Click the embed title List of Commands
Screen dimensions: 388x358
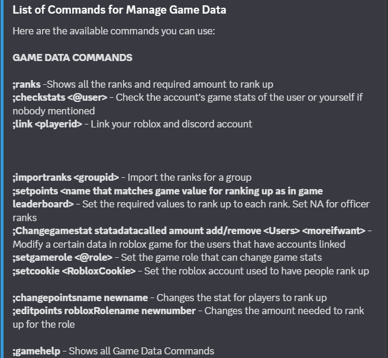119,10
